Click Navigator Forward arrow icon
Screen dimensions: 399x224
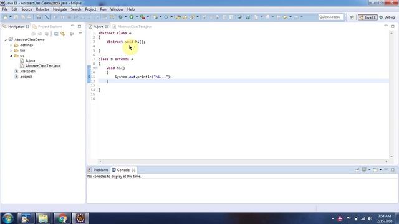(x=40, y=34)
